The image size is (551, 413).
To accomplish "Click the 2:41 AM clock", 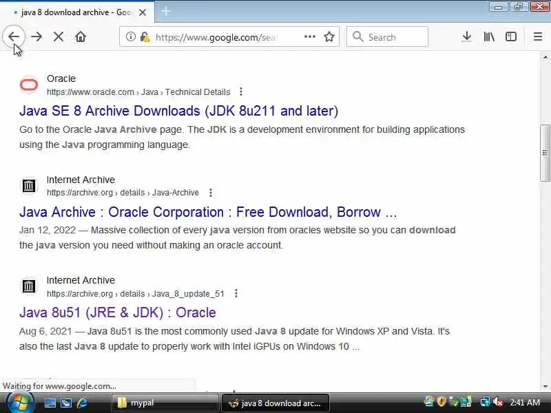I will 525,402.
